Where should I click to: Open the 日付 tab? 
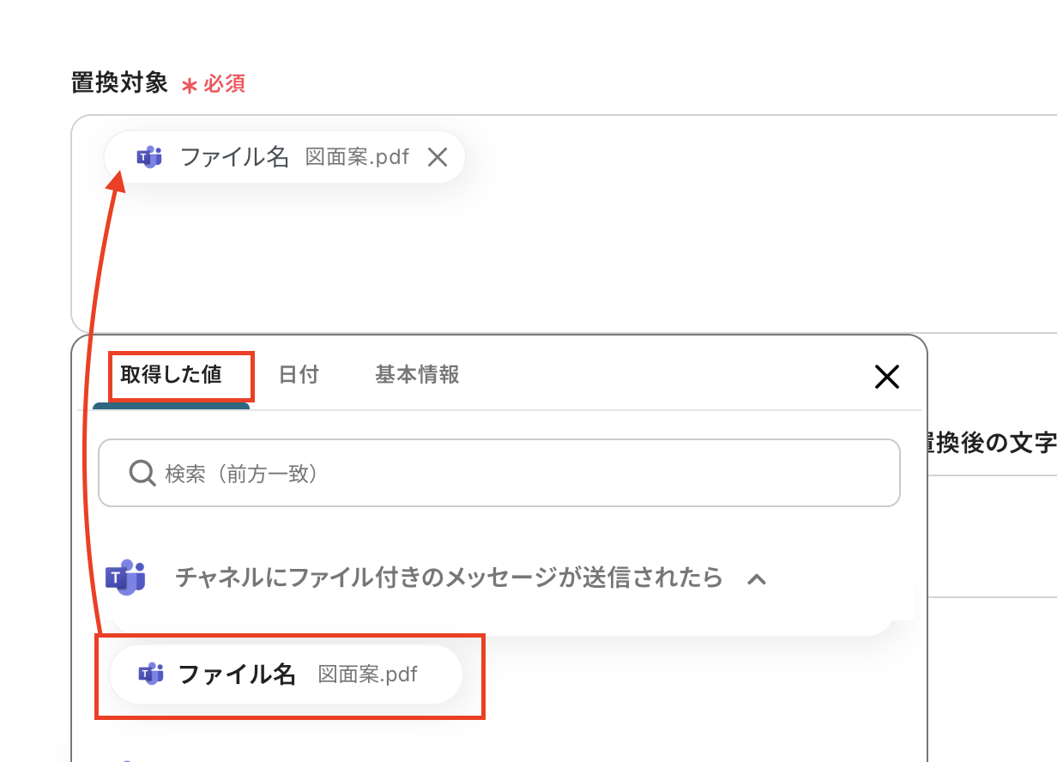pyautogui.click(x=299, y=375)
